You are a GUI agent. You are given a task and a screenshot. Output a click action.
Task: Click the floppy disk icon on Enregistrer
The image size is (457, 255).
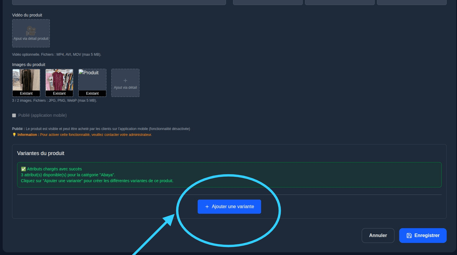[409, 236]
